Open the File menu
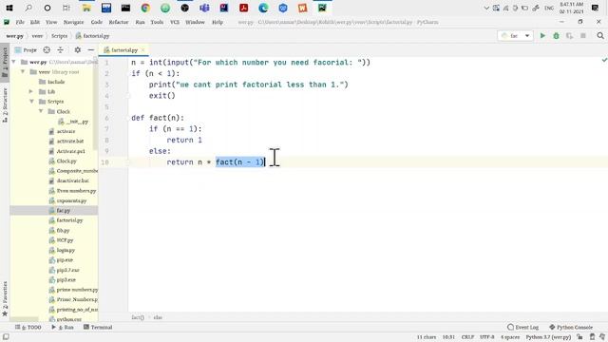Screen dimensions: 608x342 [x=20, y=22]
